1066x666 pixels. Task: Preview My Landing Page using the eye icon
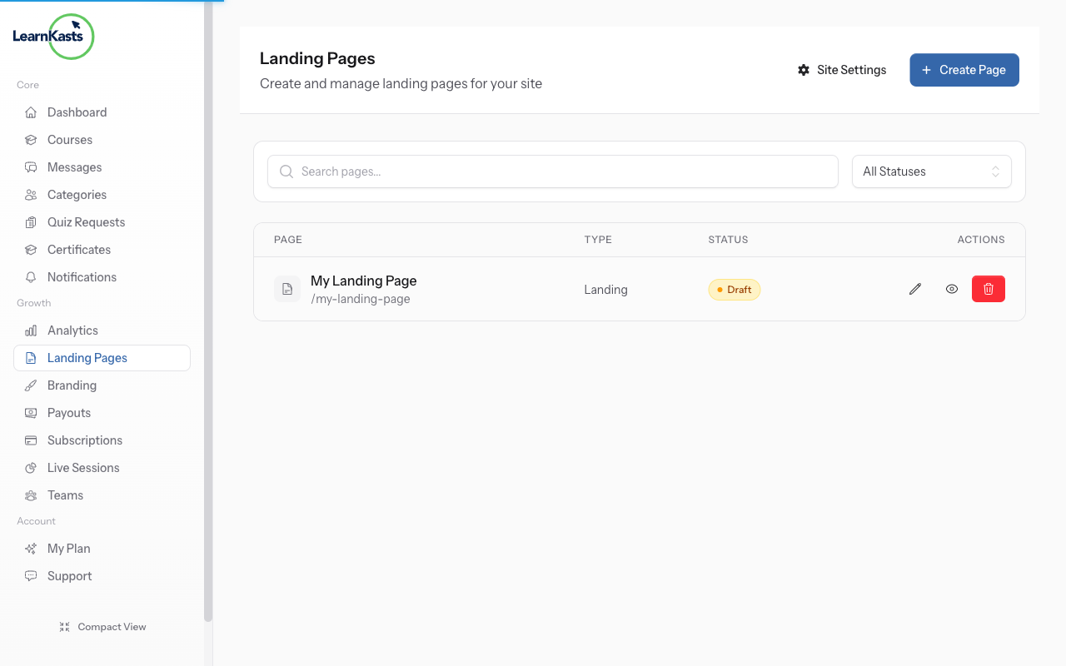coord(952,289)
